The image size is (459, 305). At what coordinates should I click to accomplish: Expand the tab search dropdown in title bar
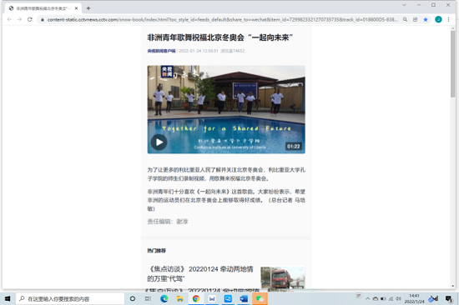pos(404,5)
